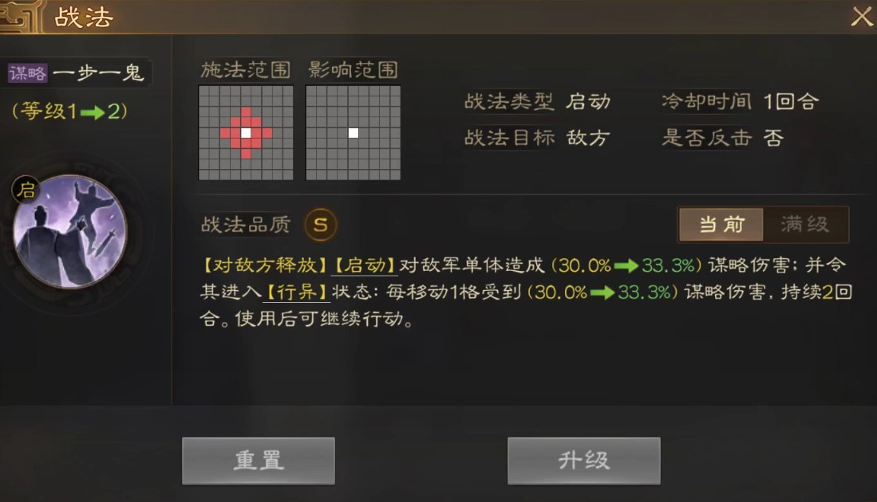Click the S quality badge icon
The height and width of the screenshot is (502, 877).
point(321,225)
